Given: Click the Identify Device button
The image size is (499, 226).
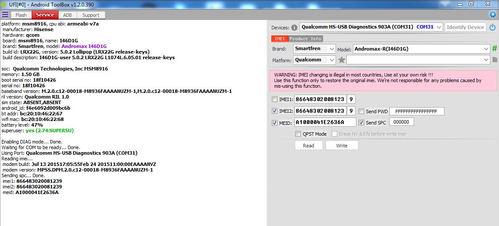Looking at the screenshot, I should point(465,27).
